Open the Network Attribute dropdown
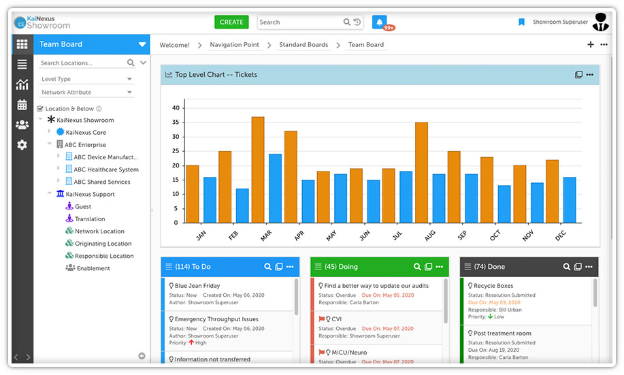Viewport: 624px width, 375px height. 86,92
